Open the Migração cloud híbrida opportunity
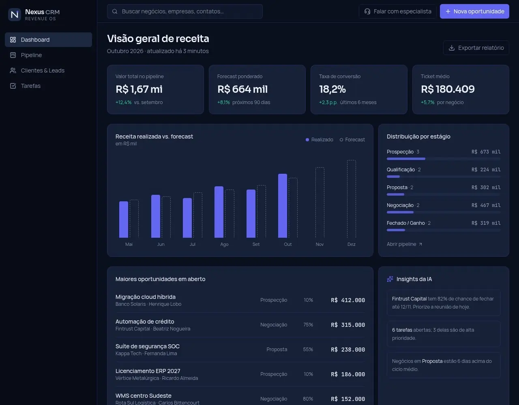This screenshot has height=405, width=519. pos(240,300)
